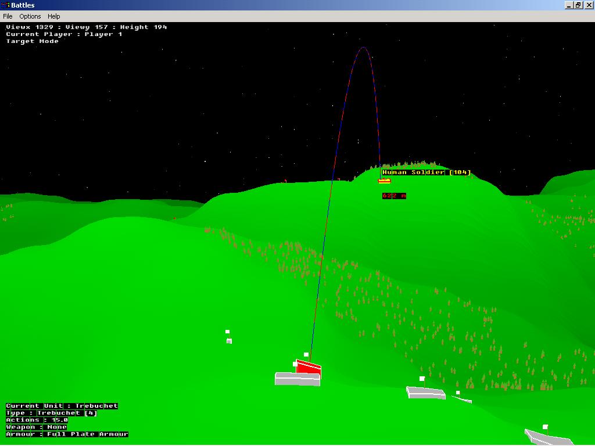Restore down the Battles window
Screen dimensions: 595x446
pos(578,5)
